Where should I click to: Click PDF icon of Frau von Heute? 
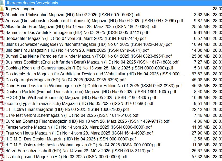[x=2, y=133]
